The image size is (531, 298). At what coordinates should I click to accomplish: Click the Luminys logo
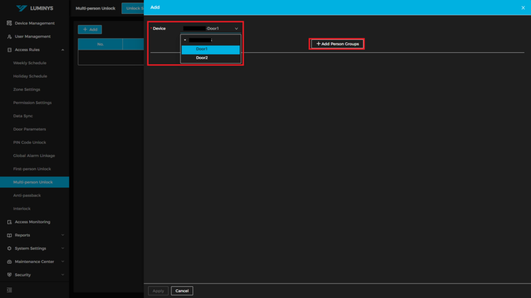35,8
